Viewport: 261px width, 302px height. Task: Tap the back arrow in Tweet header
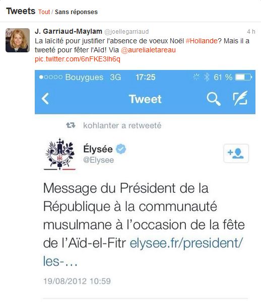pyautogui.click(x=45, y=99)
